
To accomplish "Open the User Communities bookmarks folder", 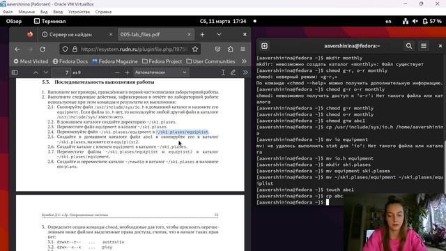I will (210, 61).
